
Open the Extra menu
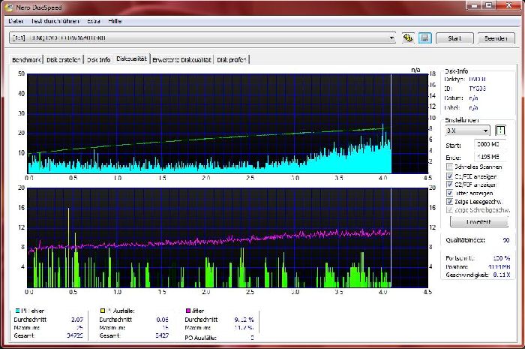[94, 21]
